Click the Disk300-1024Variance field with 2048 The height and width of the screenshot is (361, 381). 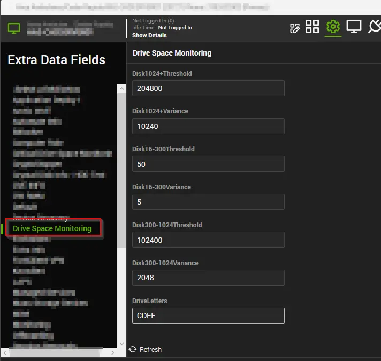[208, 278]
